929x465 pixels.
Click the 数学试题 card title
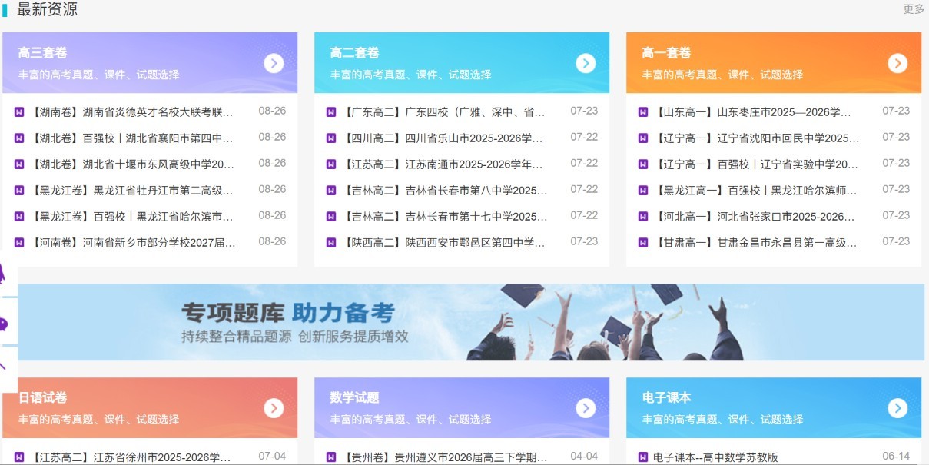(x=354, y=398)
